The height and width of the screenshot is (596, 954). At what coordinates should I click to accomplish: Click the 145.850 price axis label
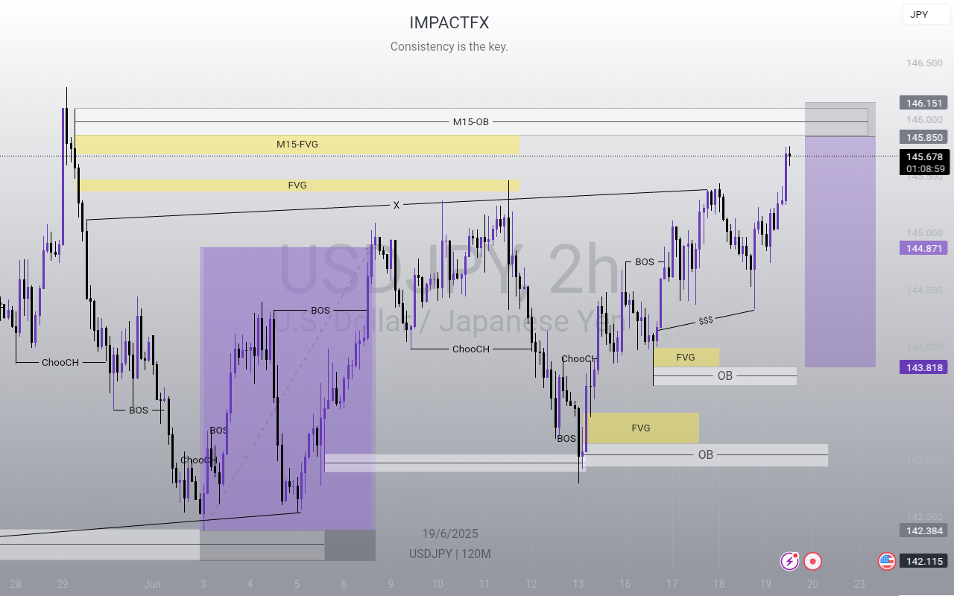(x=923, y=137)
